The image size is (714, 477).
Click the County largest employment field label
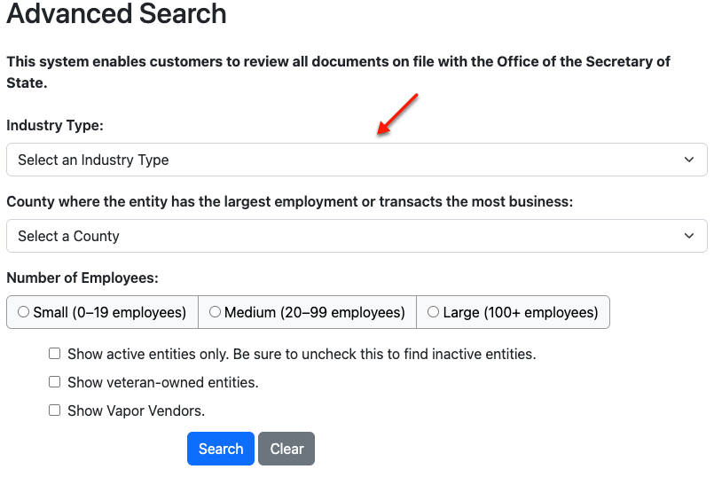290,201
